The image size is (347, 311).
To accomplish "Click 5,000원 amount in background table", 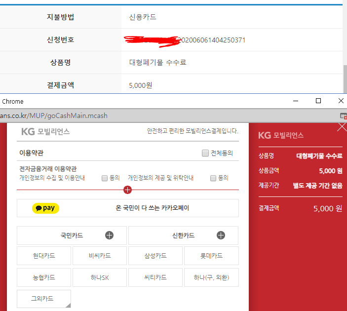I will (141, 85).
